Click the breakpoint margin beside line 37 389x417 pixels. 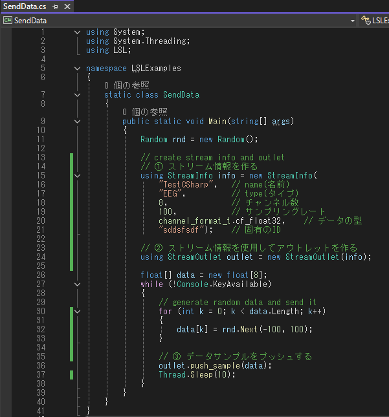6,374
